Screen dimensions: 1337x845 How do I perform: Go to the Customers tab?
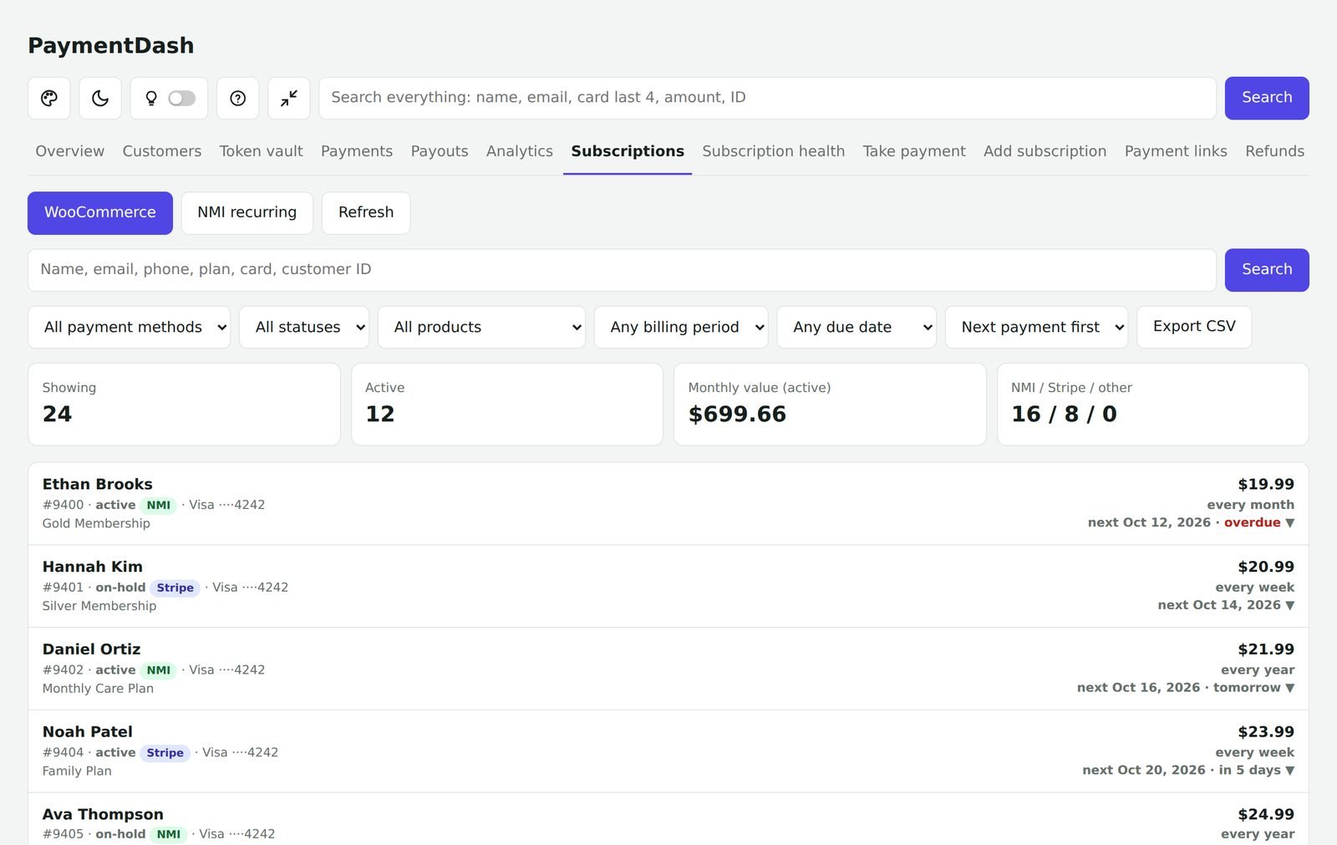[x=162, y=151]
